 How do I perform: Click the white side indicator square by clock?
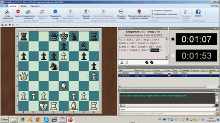point(173,56)
